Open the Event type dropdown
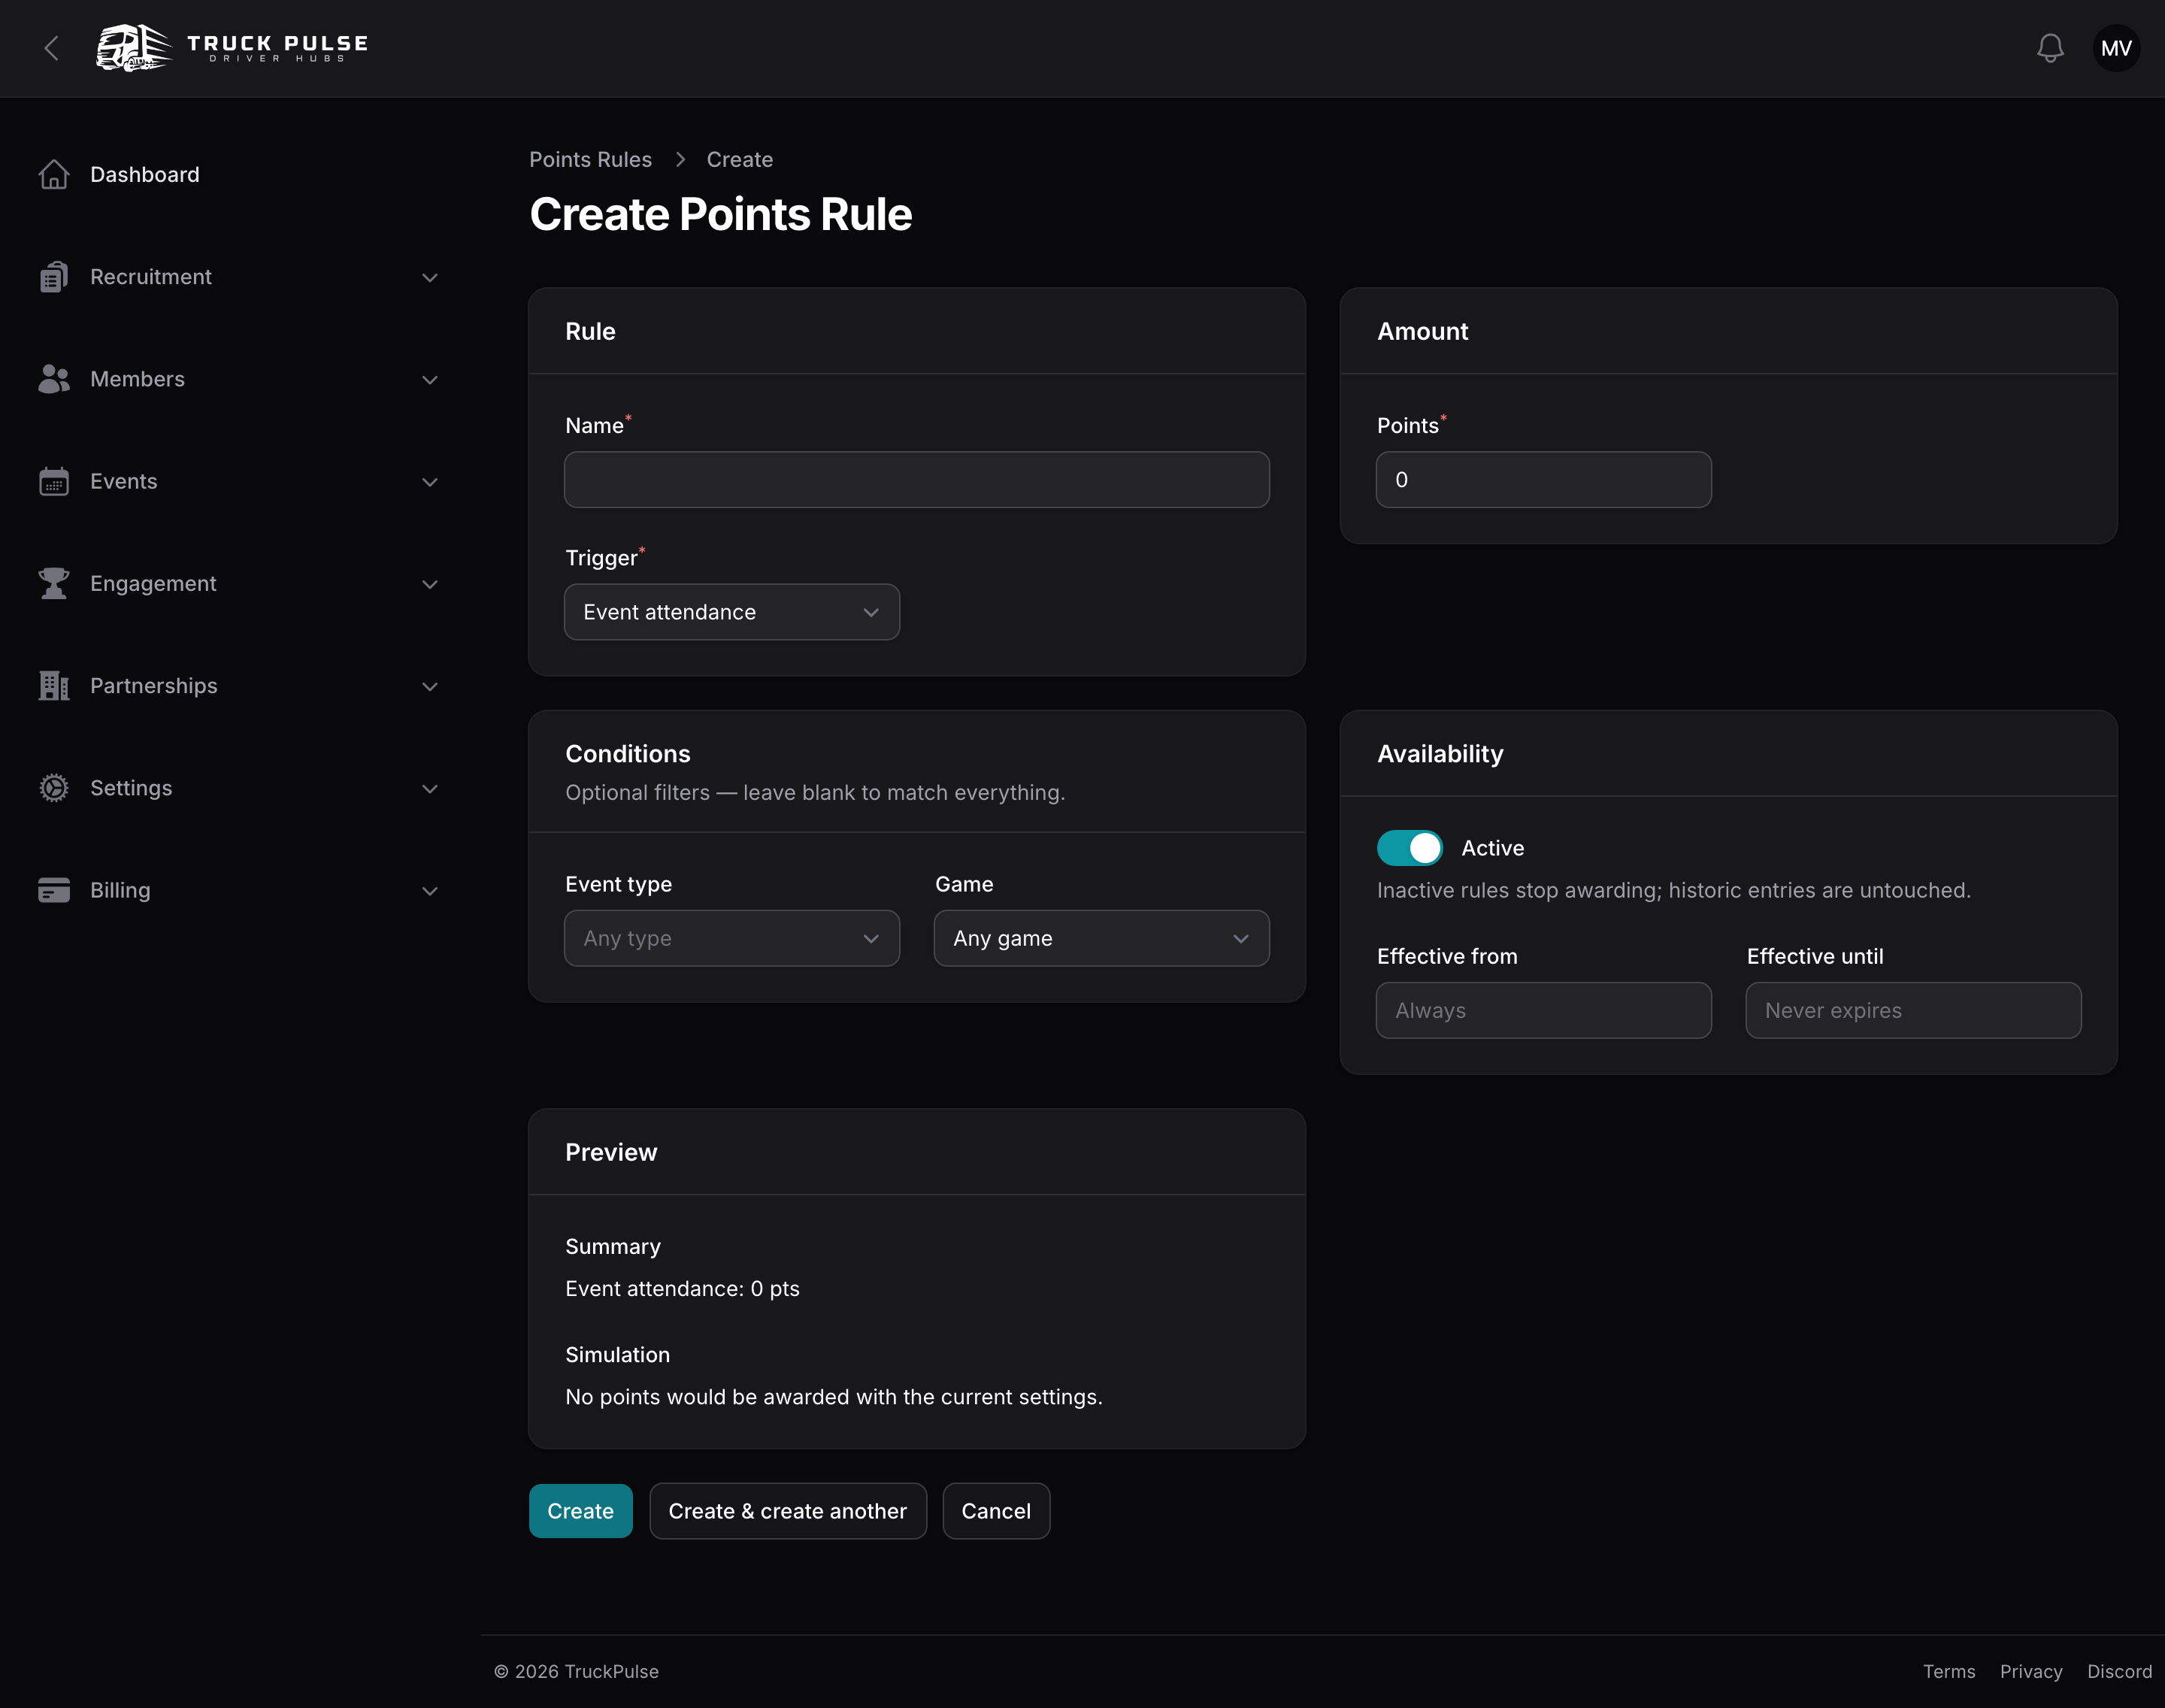The width and height of the screenshot is (2165, 1708). [732, 938]
